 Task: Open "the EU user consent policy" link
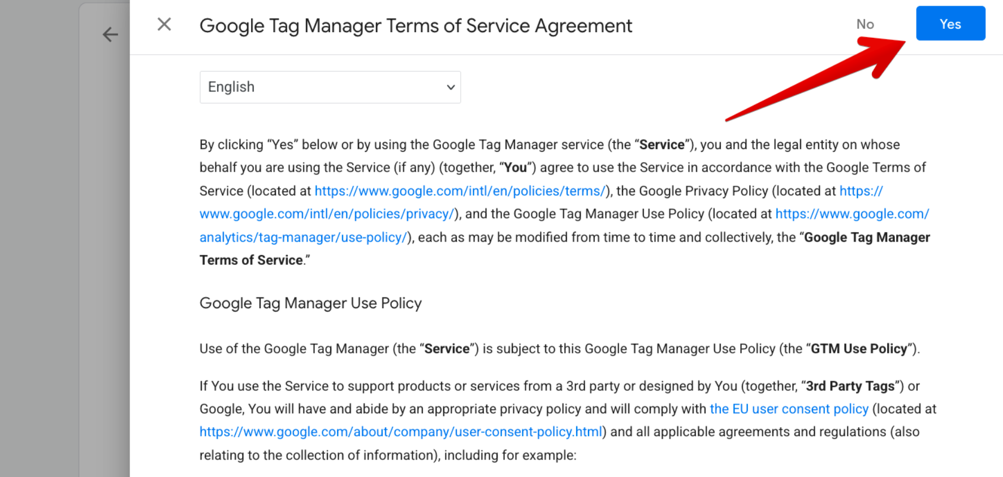pyautogui.click(x=789, y=409)
